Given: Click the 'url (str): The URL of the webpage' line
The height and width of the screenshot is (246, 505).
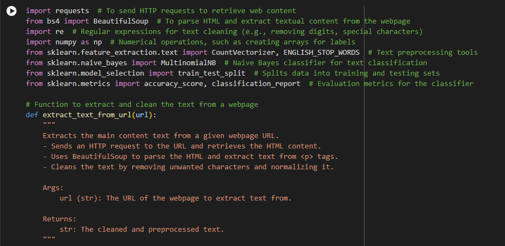Looking at the screenshot, I should (x=176, y=198).
